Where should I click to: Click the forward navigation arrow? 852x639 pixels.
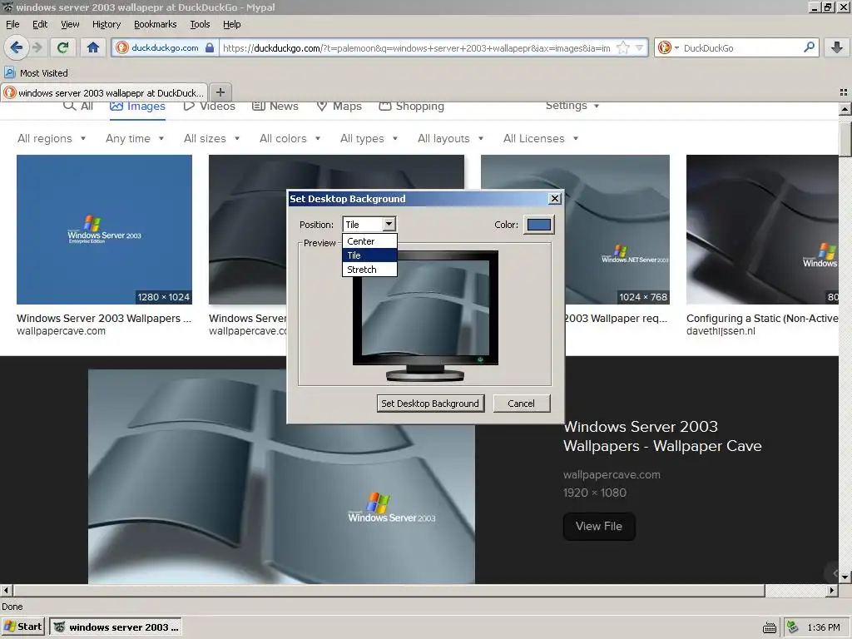pos(37,47)
